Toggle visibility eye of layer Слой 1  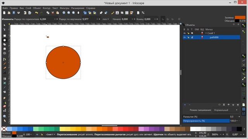pos(184,33)
